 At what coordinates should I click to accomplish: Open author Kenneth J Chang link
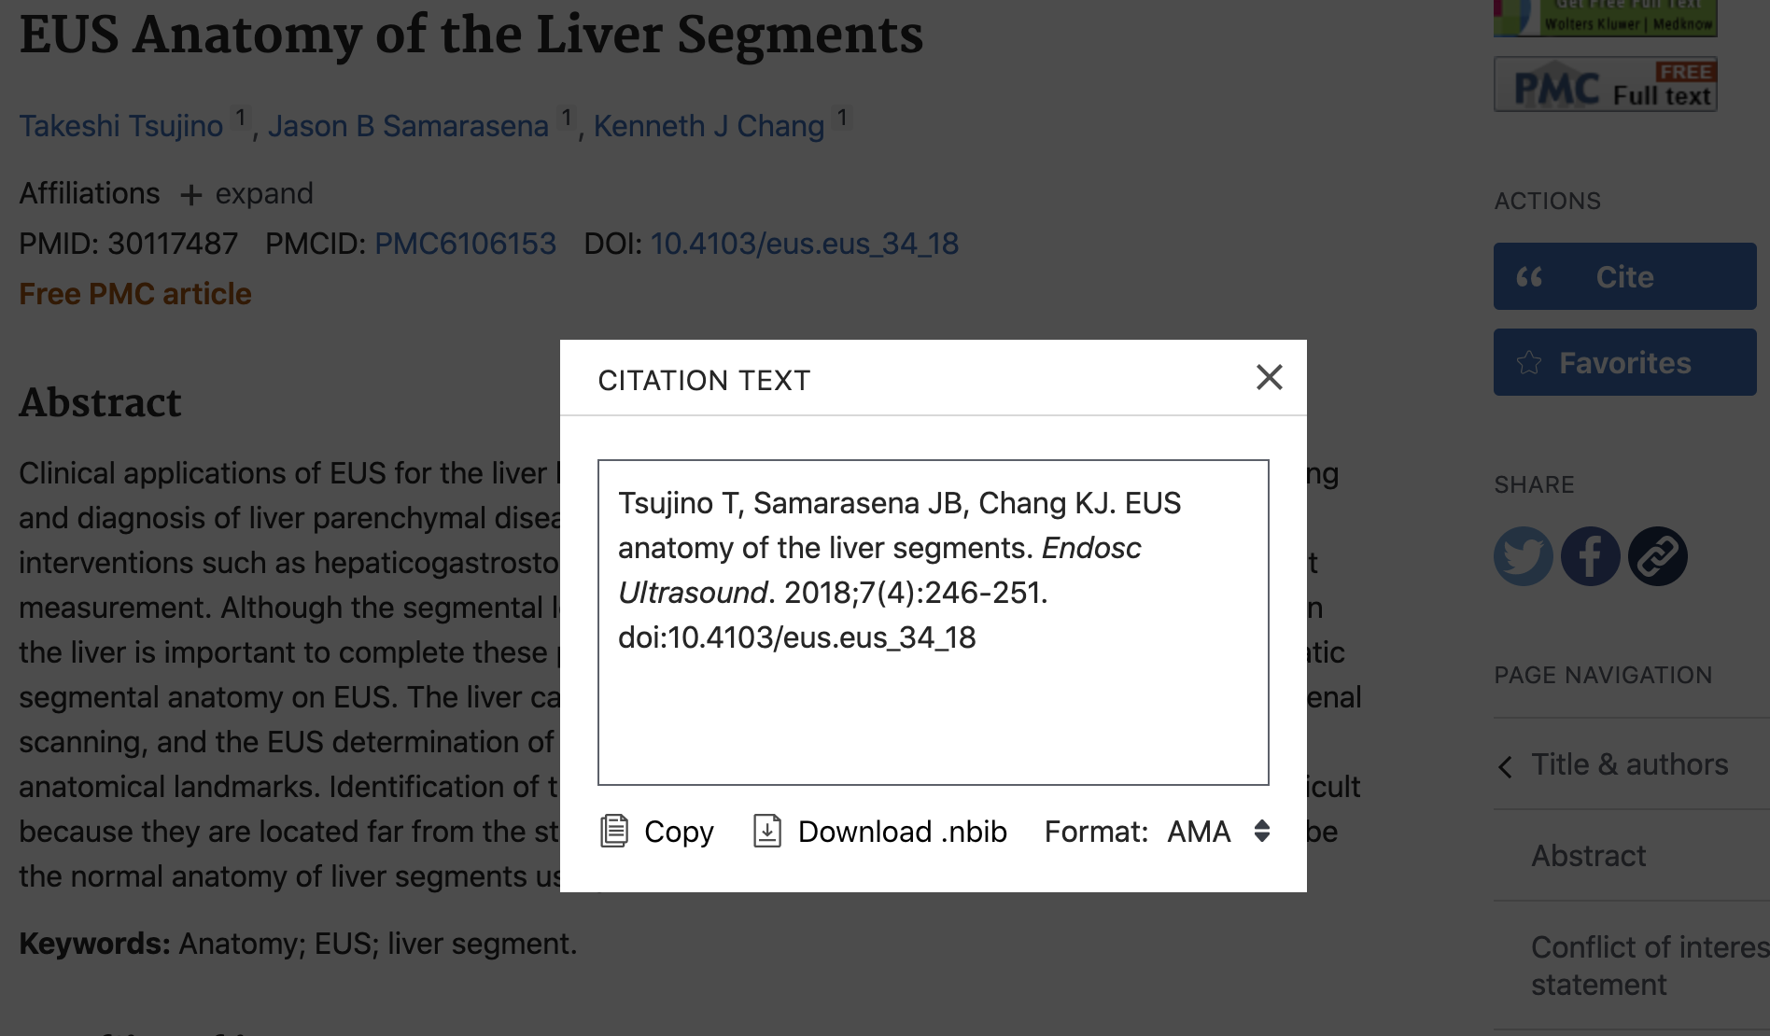tap(709, 126)
